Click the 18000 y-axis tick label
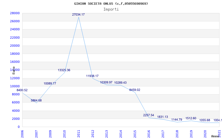The width and height of the screenshot is (222, 139). coord(15,54)
